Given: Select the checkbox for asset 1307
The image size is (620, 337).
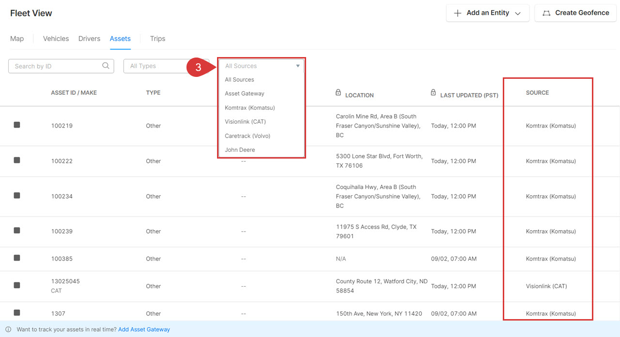Looking at the screenshot, I should coord(17,312).
